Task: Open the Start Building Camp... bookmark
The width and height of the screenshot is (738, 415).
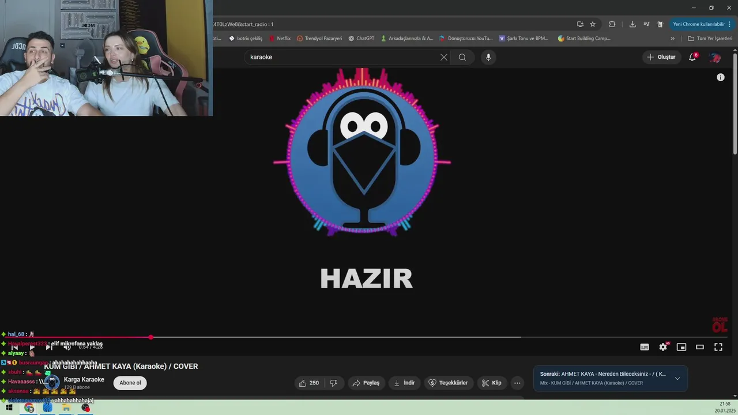Action: click(x=583, y=39)
